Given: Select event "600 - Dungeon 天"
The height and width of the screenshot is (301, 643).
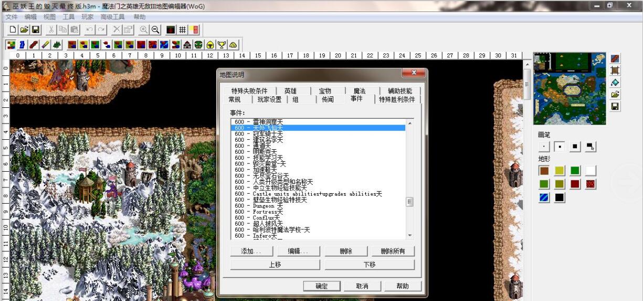Looking at the screenshot, I should 319,206.
